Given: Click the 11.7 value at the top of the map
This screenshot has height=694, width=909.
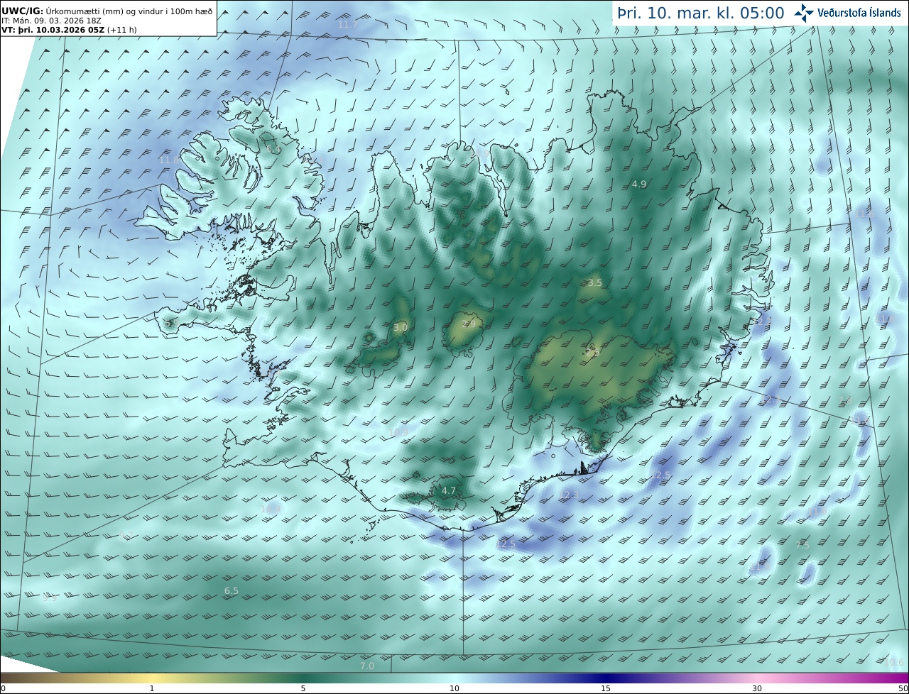Looking at the screenshot, I should coord(348,25).
